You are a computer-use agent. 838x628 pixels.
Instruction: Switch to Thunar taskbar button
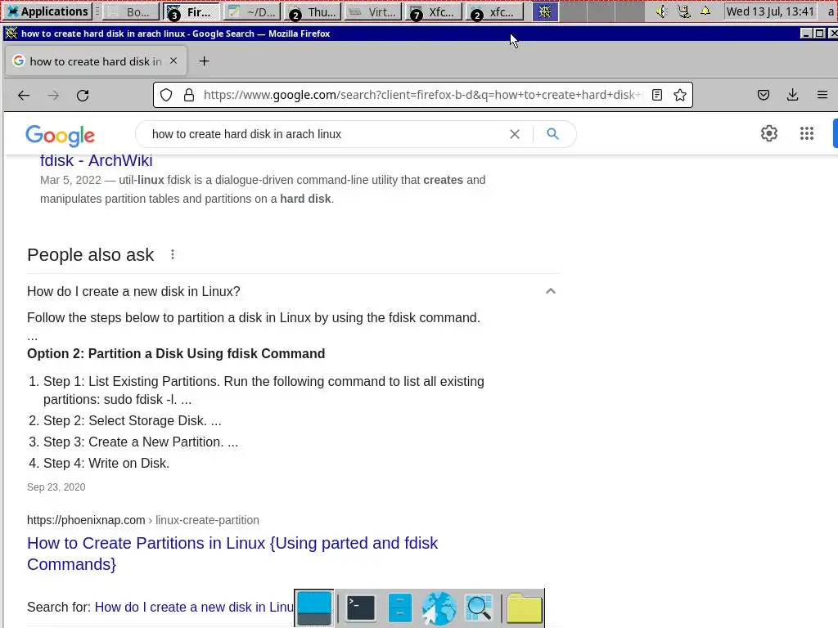pos(313,11)
